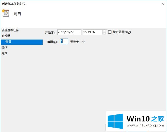The width and height of the screenshot is (167, 132).
Task: Enable the 跨时区同步(Z) checkbox
Action: [x=110, y=32]
